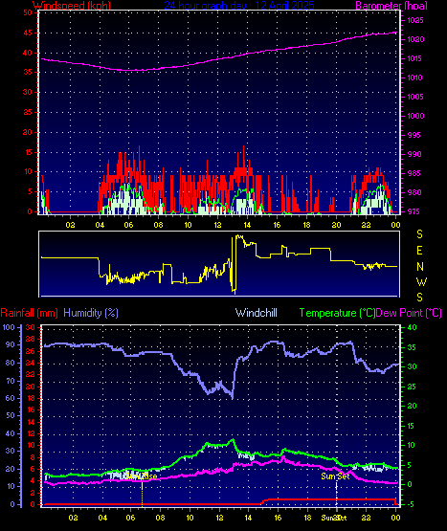Select the Humidity (%) legend label
The width and height of the screenshot is (447, 531).
[x=91, y=313]
